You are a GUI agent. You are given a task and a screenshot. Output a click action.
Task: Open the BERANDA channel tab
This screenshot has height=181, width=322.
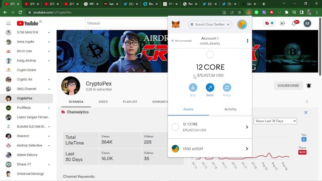click(x=76, y=102)
